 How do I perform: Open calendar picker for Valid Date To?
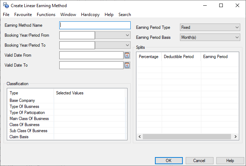tap(127, 65)
